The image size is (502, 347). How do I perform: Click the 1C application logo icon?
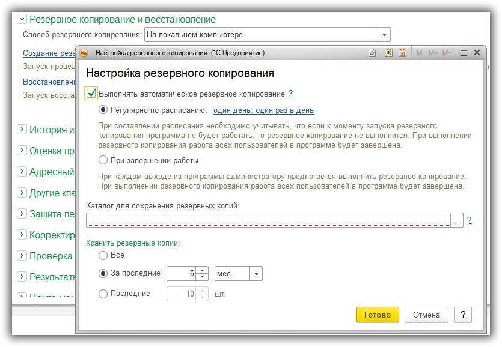click(x=84, y=53)
